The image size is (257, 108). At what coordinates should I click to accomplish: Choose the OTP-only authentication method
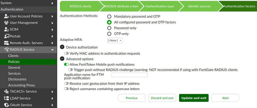(109, 34)
